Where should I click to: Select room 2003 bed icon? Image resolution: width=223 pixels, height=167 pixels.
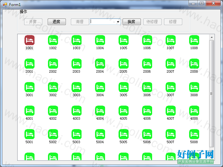tap(77, 64)
